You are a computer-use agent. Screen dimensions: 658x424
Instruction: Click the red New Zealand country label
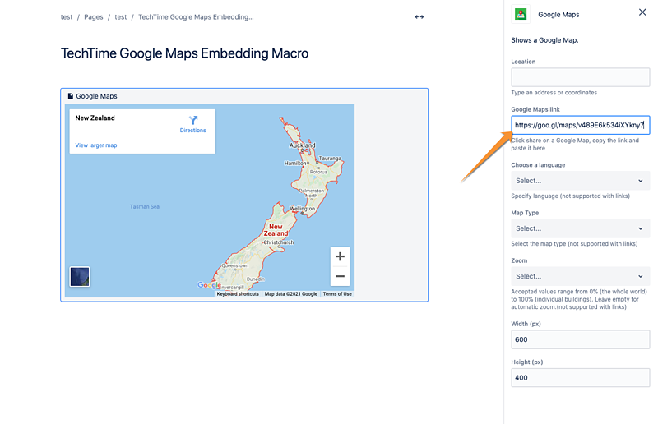coord(276,230)
